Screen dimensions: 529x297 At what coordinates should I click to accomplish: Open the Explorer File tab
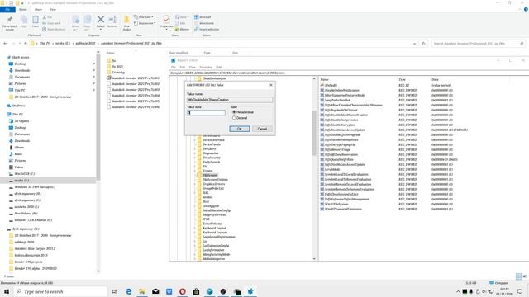point(7,9)
